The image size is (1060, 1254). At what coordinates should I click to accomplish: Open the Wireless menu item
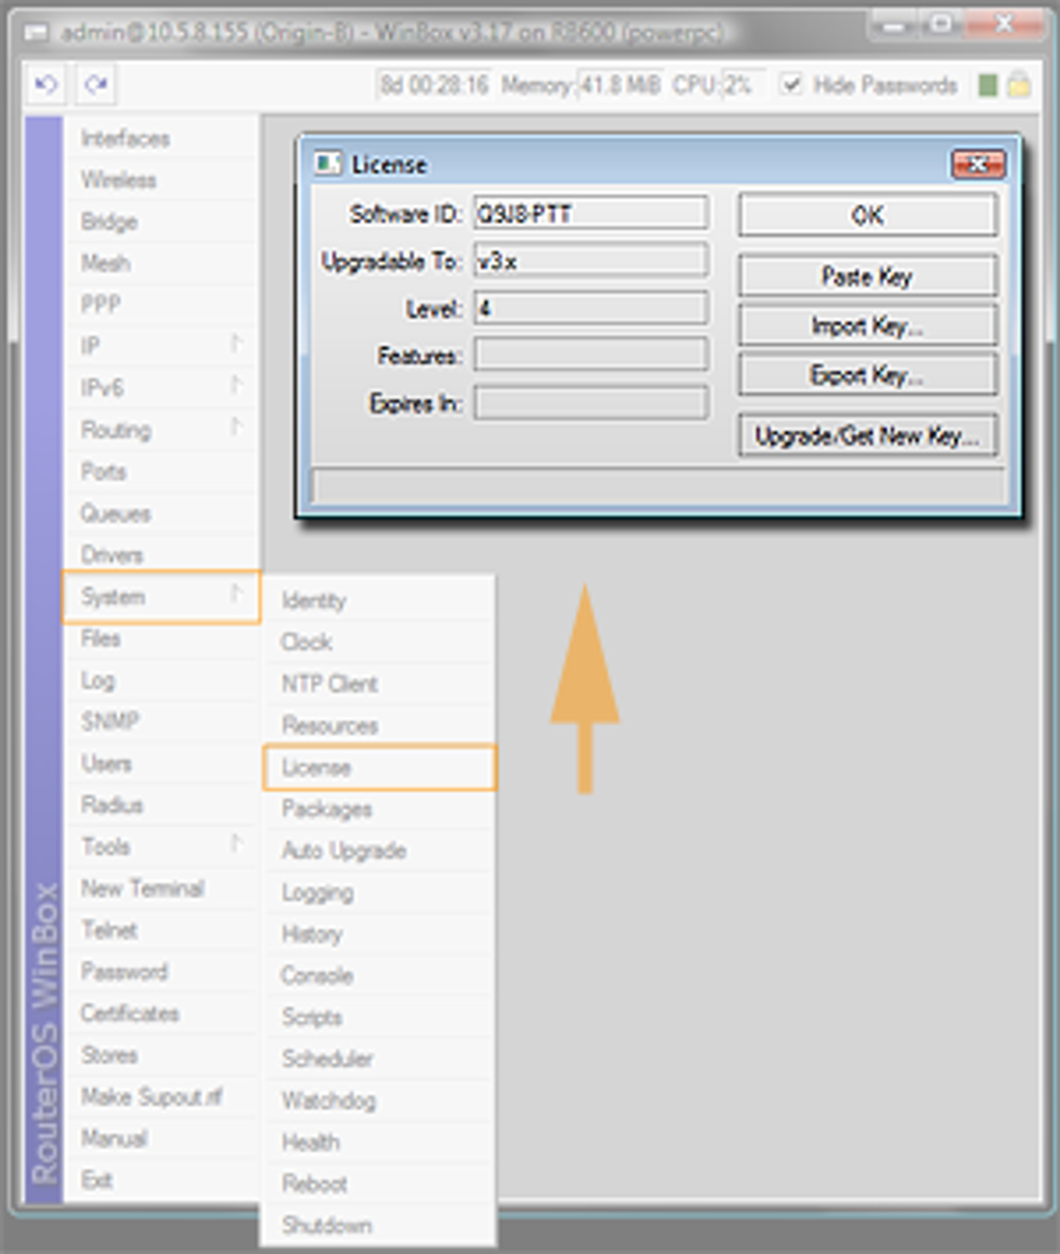(x=162, y=180)
